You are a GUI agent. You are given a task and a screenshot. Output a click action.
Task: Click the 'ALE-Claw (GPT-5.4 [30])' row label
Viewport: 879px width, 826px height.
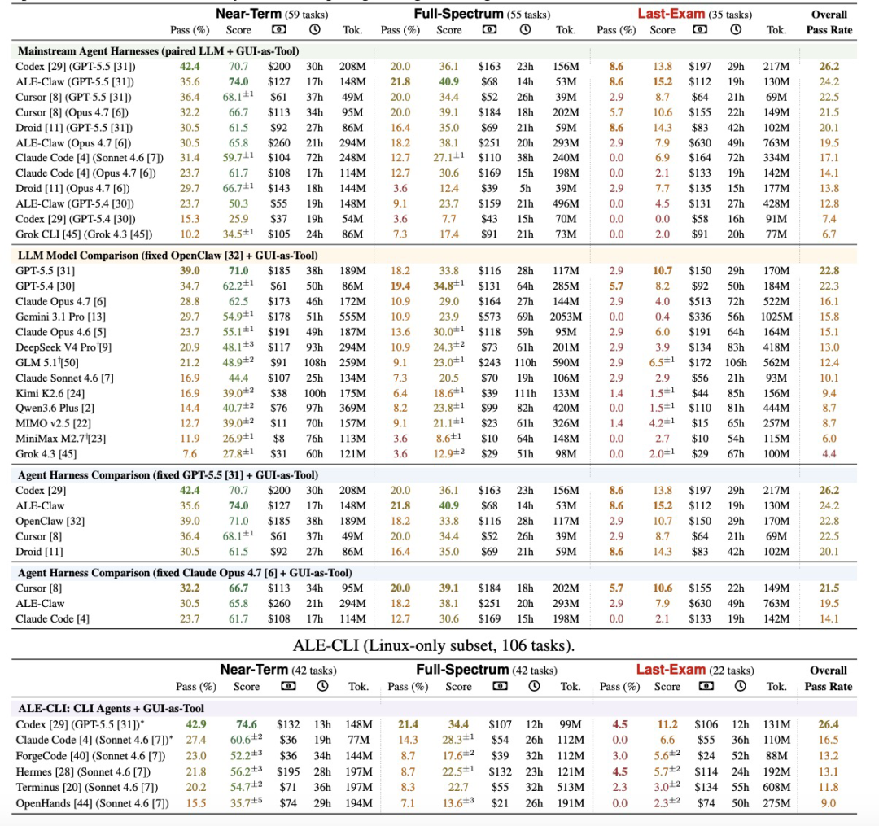(x=75, y=203)
